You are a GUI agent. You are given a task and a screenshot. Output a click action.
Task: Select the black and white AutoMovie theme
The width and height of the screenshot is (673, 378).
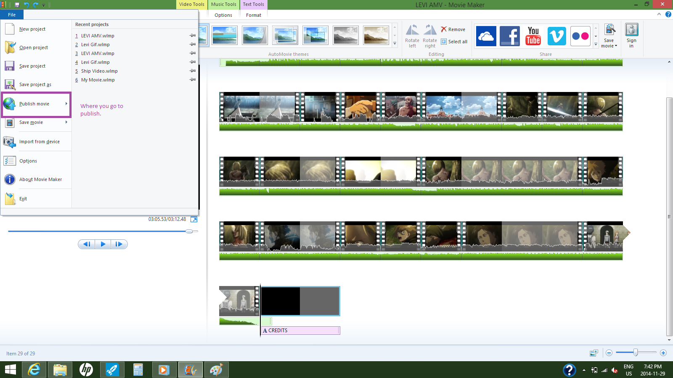point(346,35)
